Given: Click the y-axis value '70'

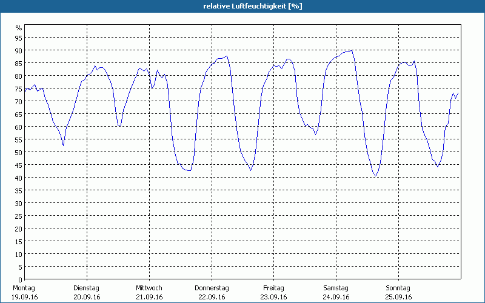Looking at the screenshot, I should tap(19, 101).
